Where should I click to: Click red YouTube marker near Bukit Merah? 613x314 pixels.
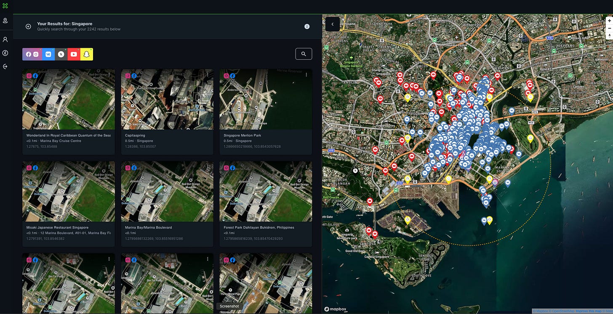(376, 149)
